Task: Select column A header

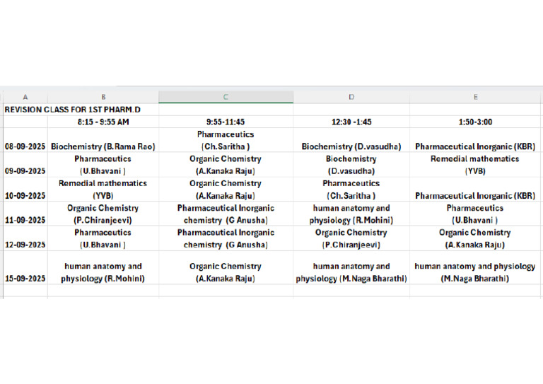Action: 25,97
